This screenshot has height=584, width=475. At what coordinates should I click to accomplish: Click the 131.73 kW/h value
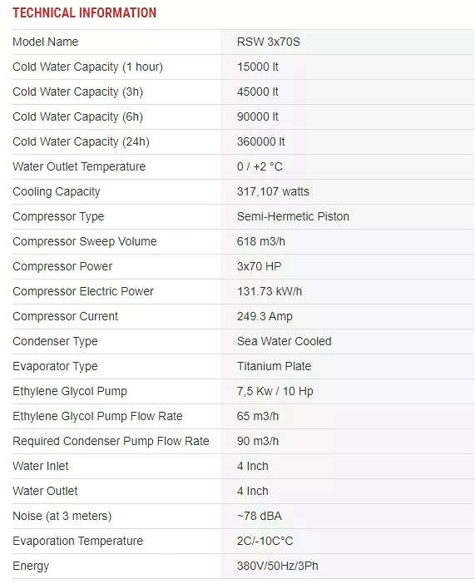(270, 291)
